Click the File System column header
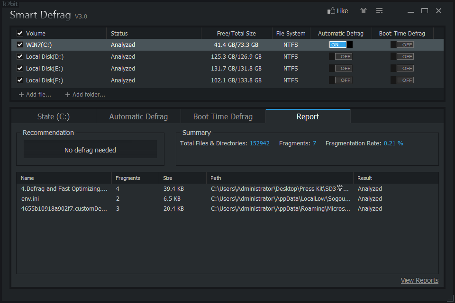This screenshot has height=303, width=455. click(291, 33)
